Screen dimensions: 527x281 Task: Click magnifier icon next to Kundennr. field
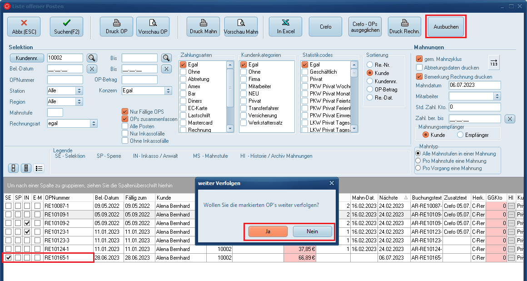tap(92, 58)
